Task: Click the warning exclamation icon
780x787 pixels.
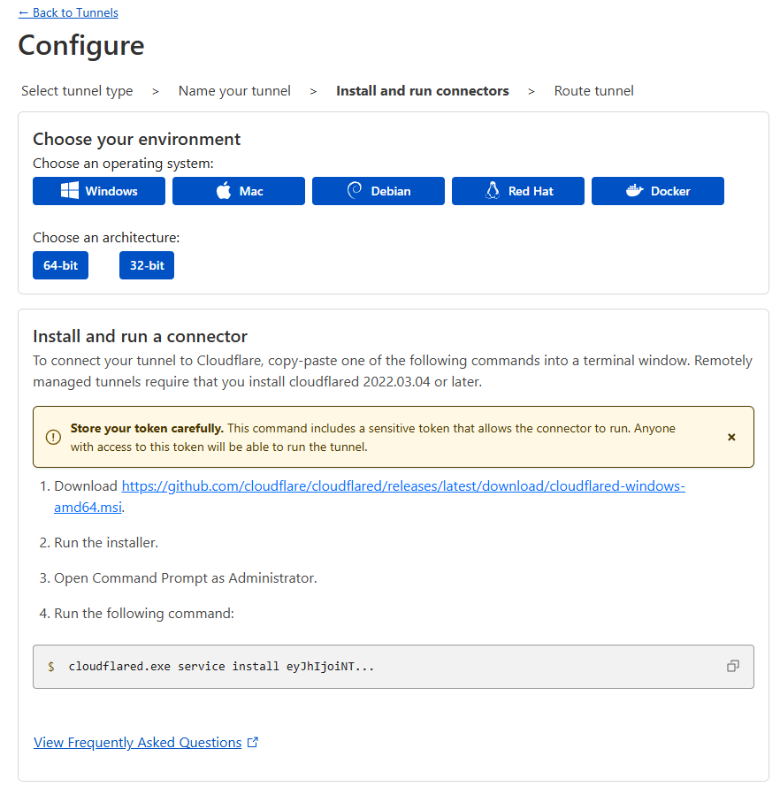Action: pyautogui.click(x=54, y=437)
